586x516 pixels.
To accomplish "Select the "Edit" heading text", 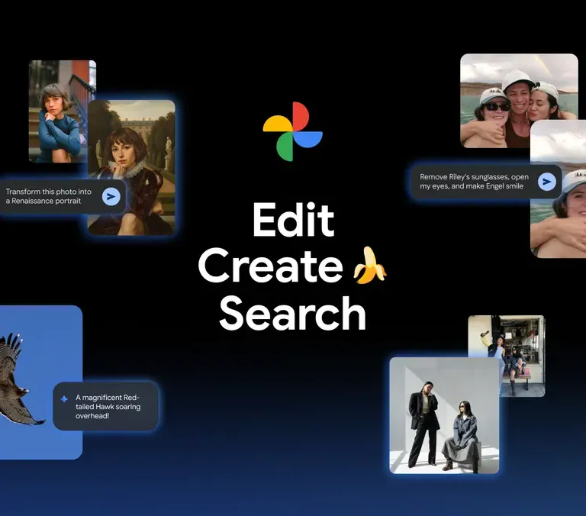I will 293,221.
